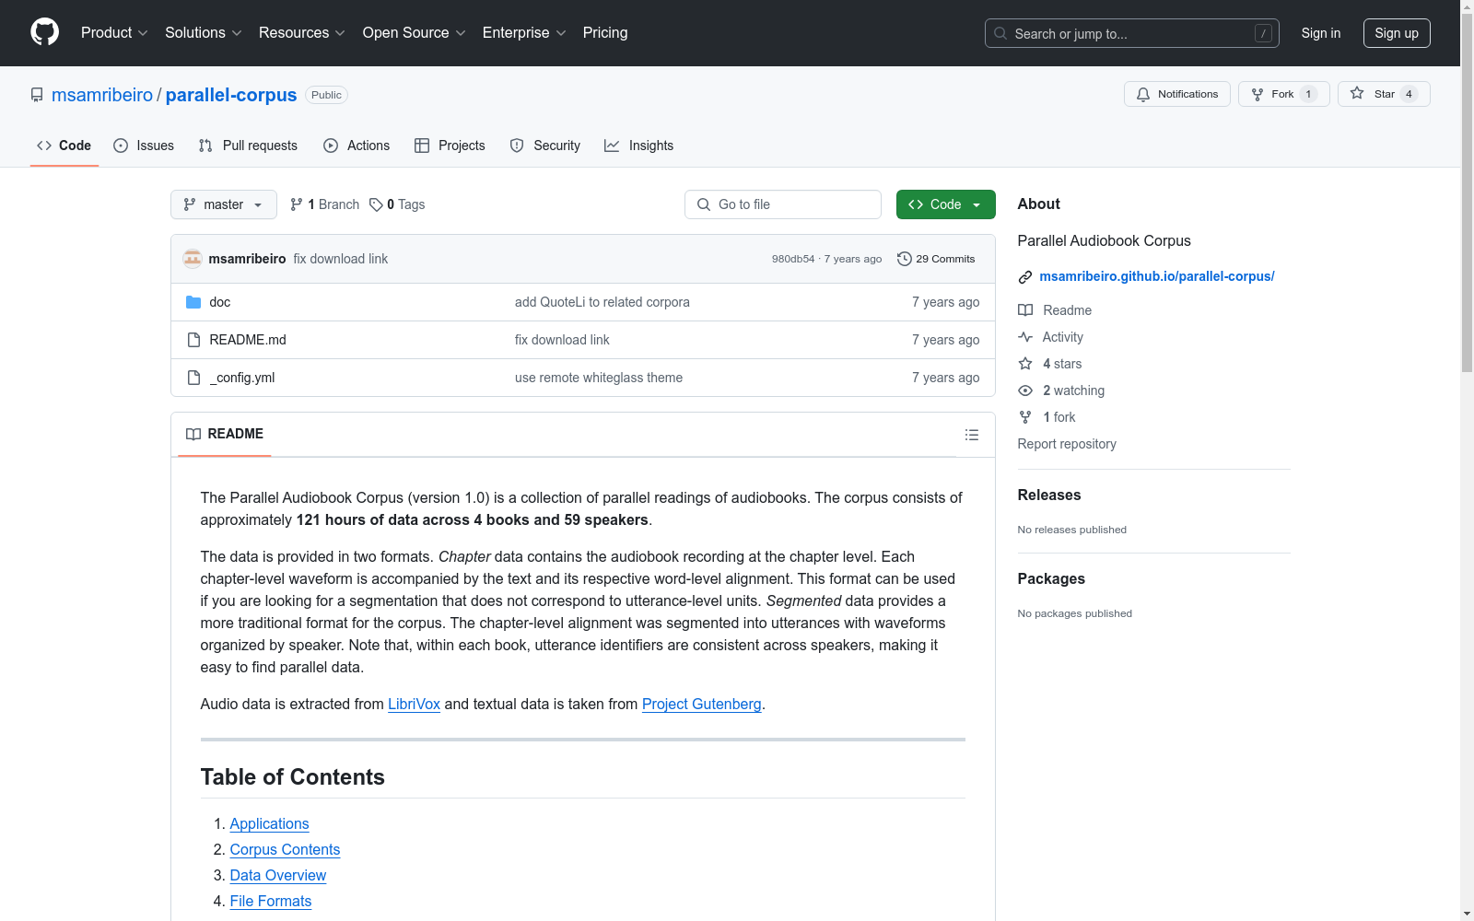1474x921 pixels.
Task: Open the Projects tab
Action: click(450, 146)
